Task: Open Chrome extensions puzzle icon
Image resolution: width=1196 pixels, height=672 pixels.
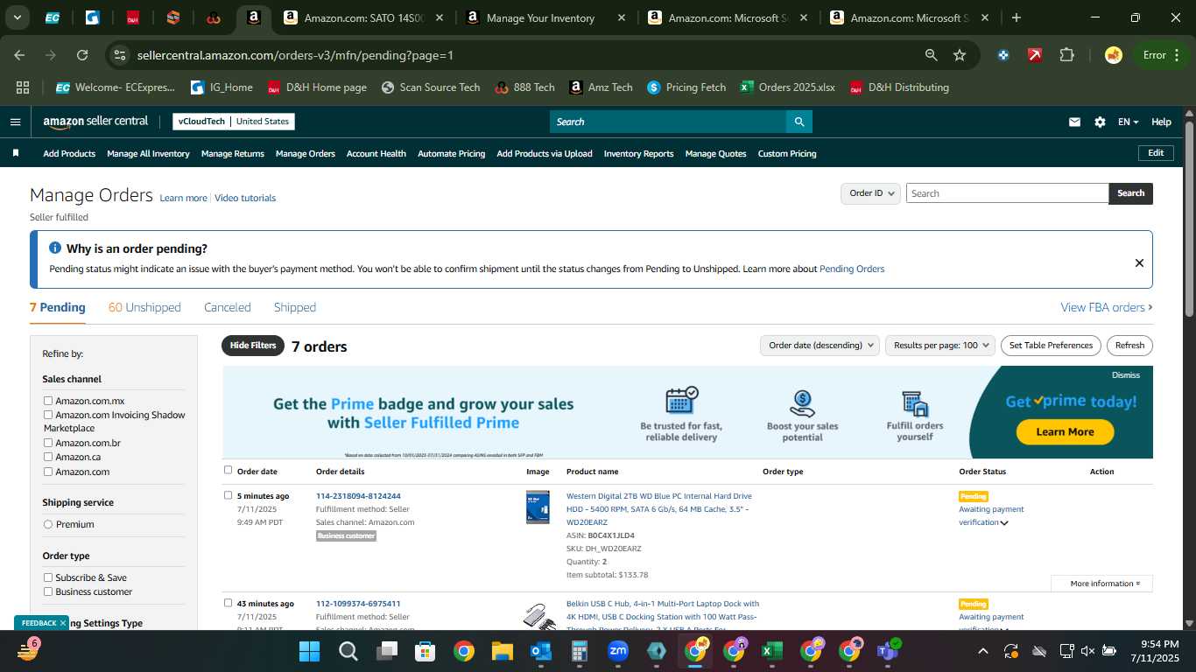Action: coord(1066,55)
